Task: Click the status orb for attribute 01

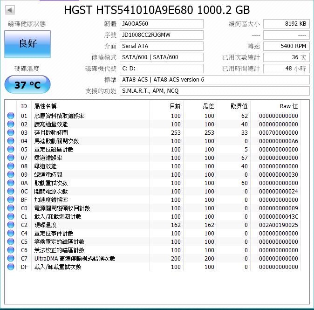Action: pos(11,116)
